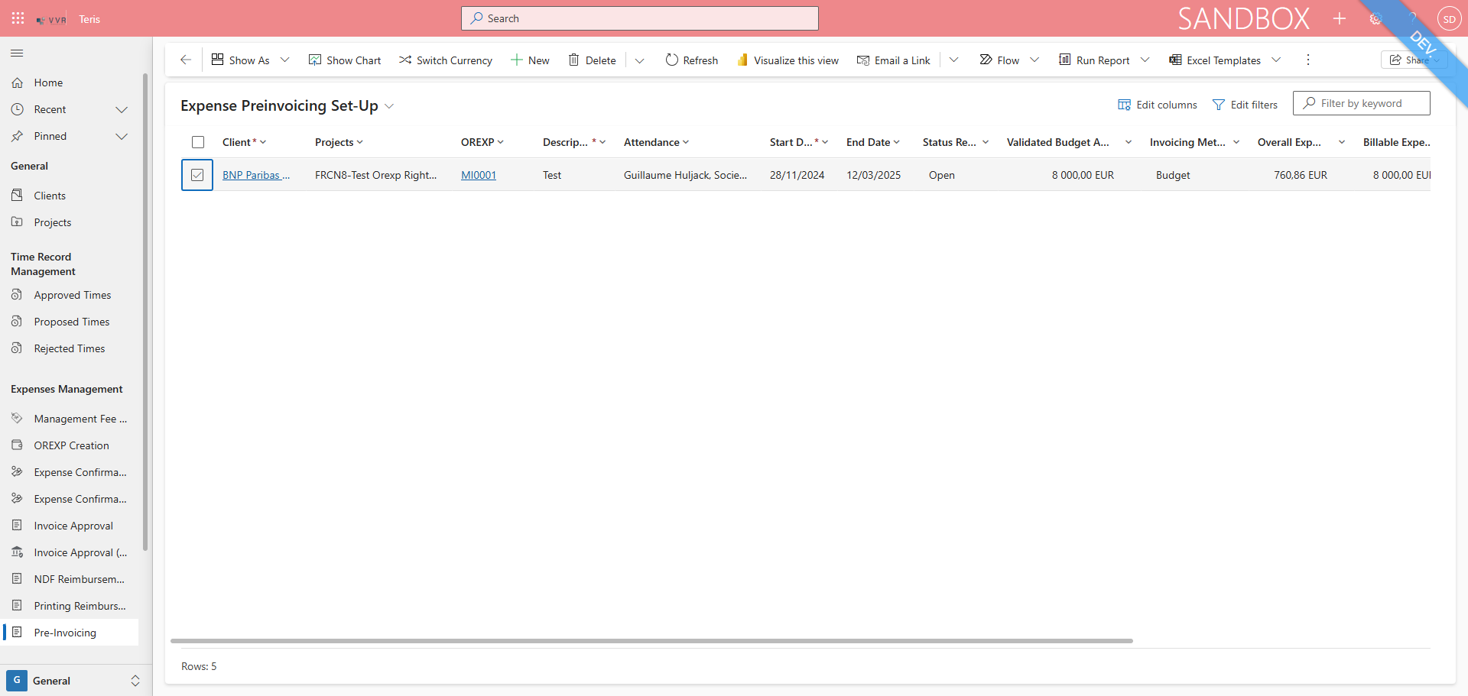The height and width of the screenshot is (696, 1468).
Task: Open the Expense Preinvoicing Set-Up view selector
Action: point(287,105)
